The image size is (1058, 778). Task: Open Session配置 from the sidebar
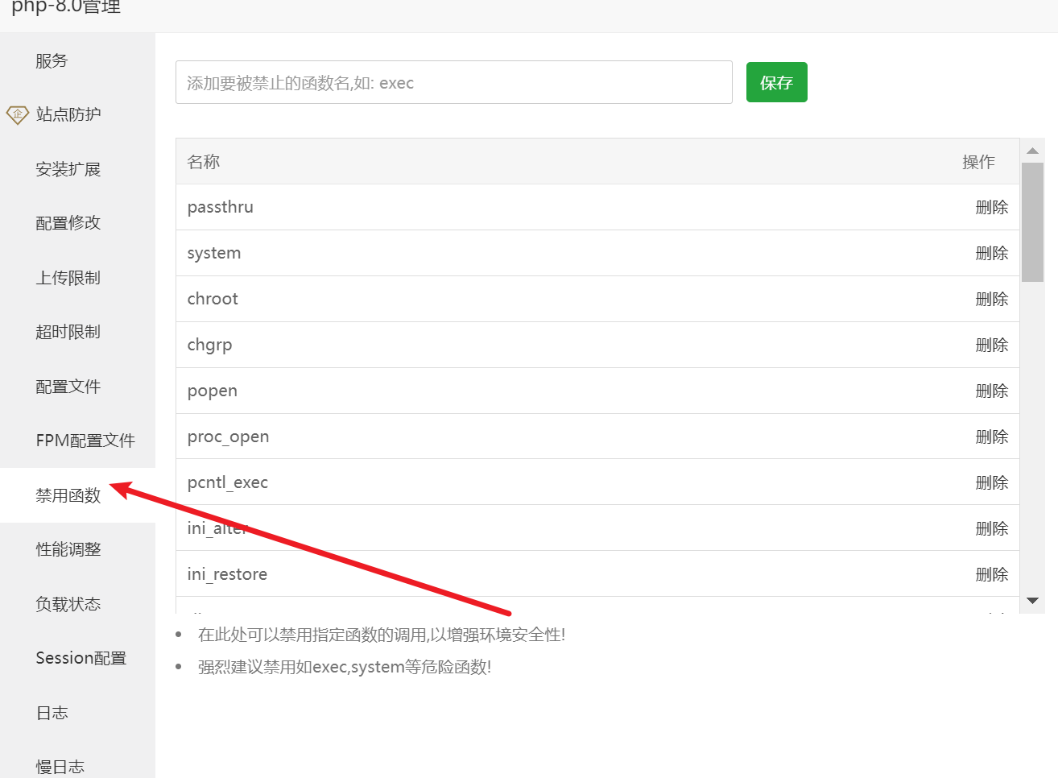[x=81, y=657]
